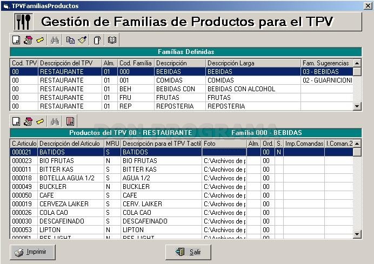The height and width of the screenshot is (264, 374).
Task: Click the paintbrush icon in the top toolbar
Action: click(x=82, y=40)
